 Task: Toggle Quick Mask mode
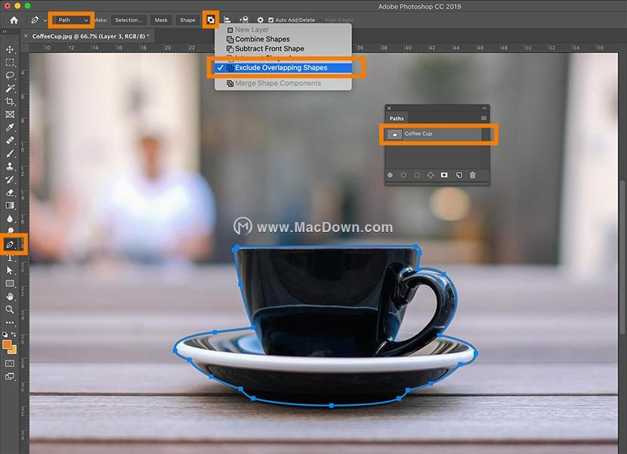tap(10, 363)
